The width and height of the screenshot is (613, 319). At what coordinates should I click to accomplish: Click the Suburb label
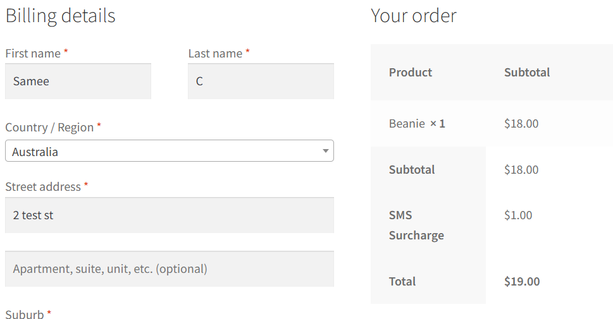(25, 314)
